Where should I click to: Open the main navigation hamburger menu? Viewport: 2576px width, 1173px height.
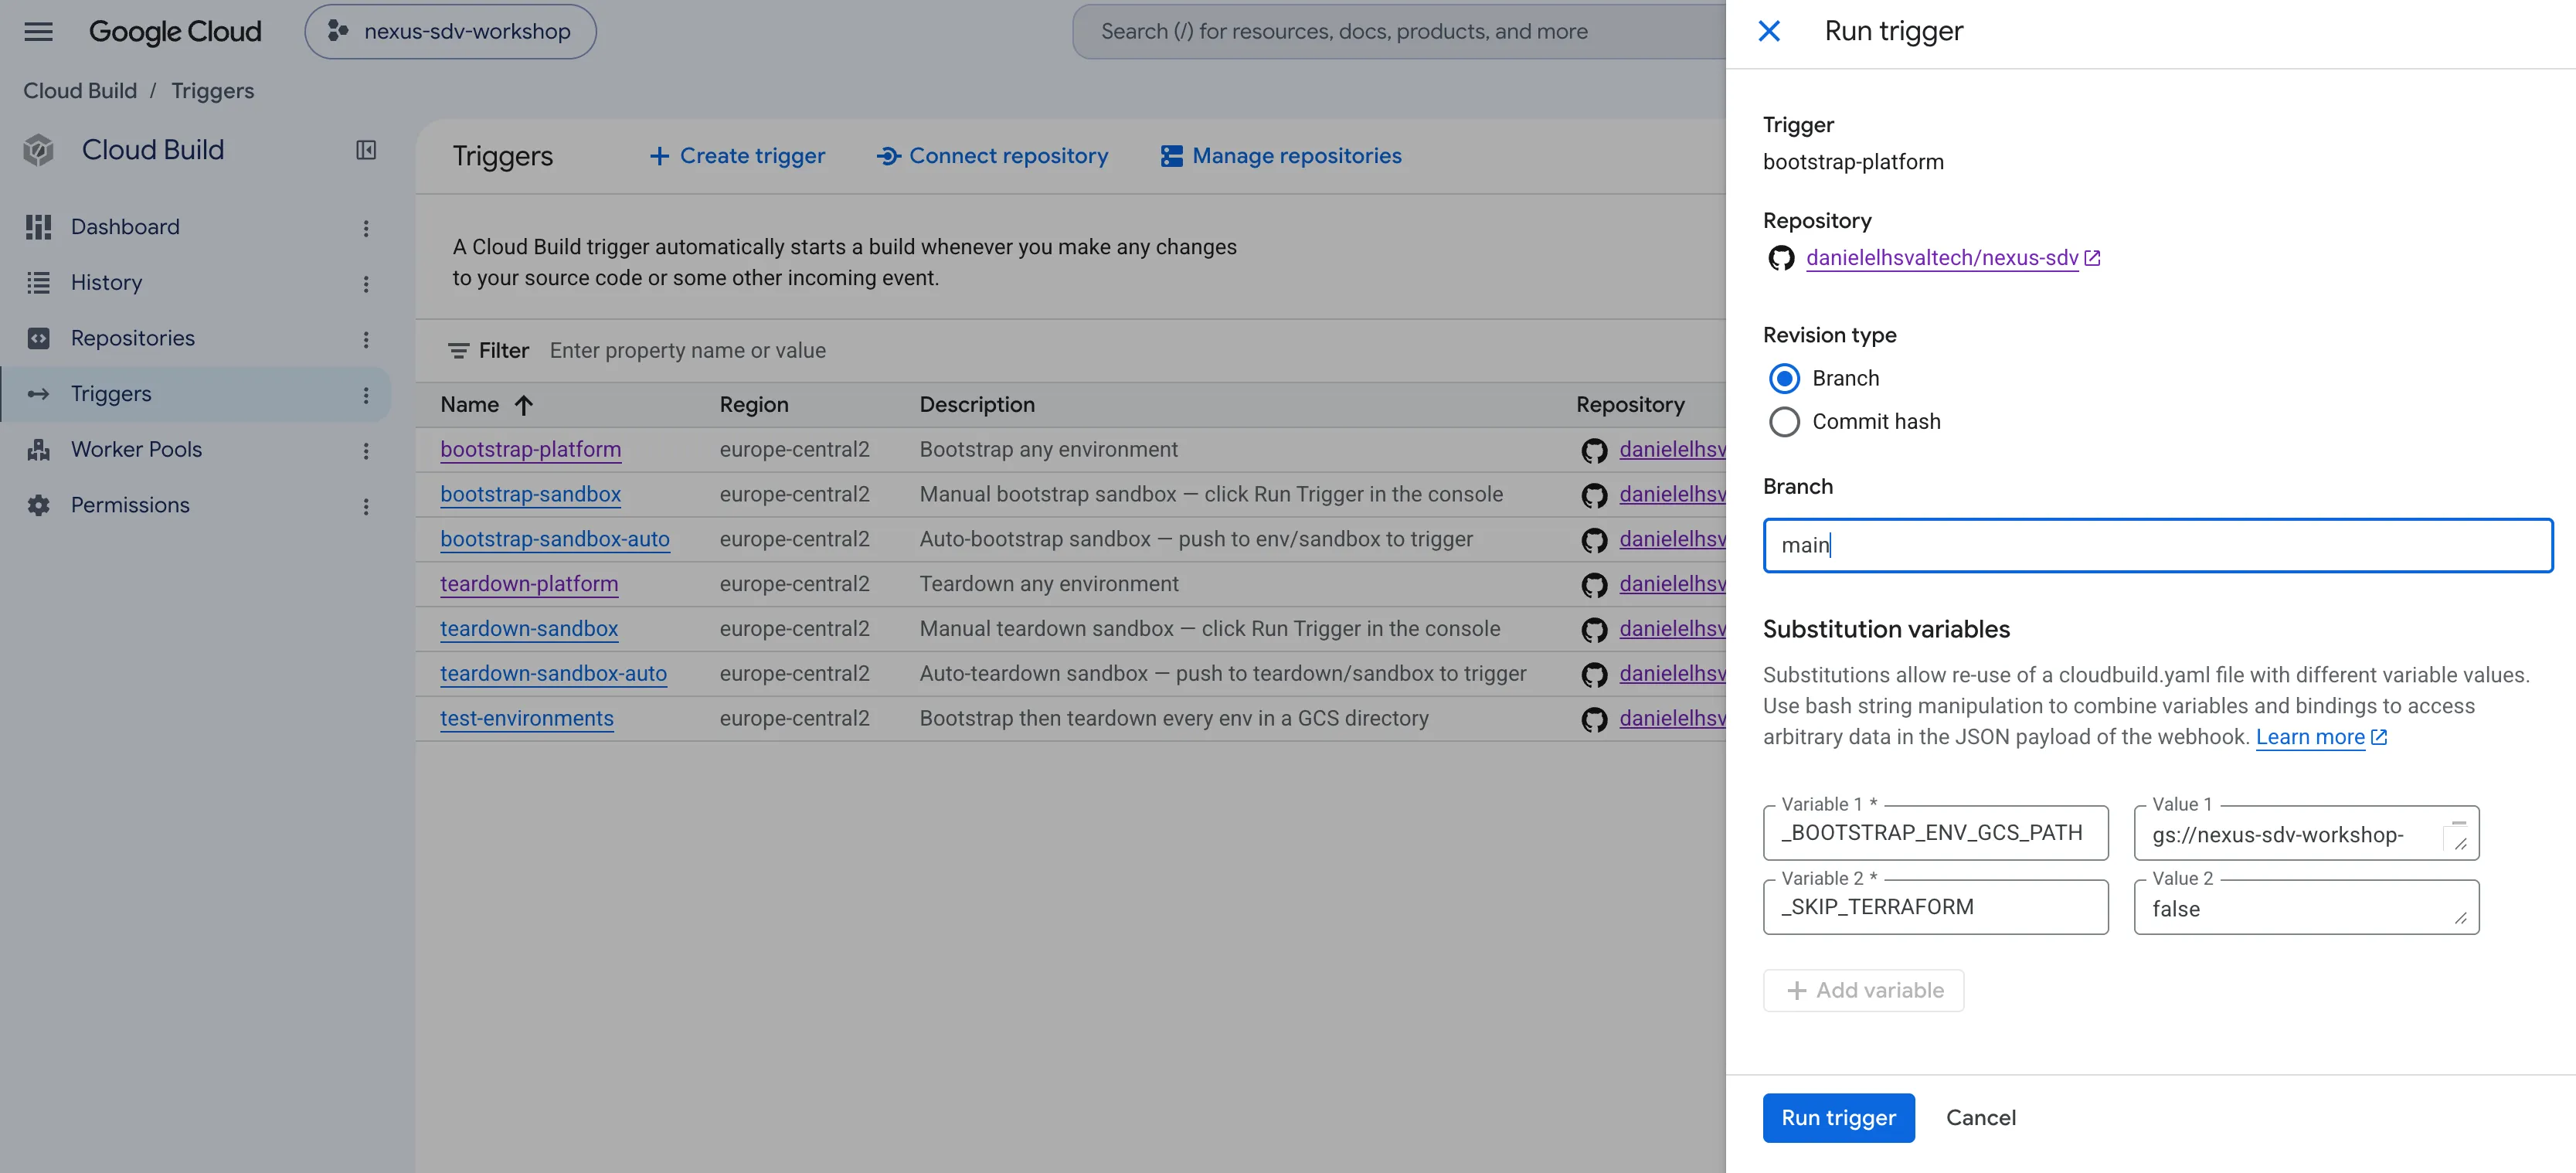[38, 31]
